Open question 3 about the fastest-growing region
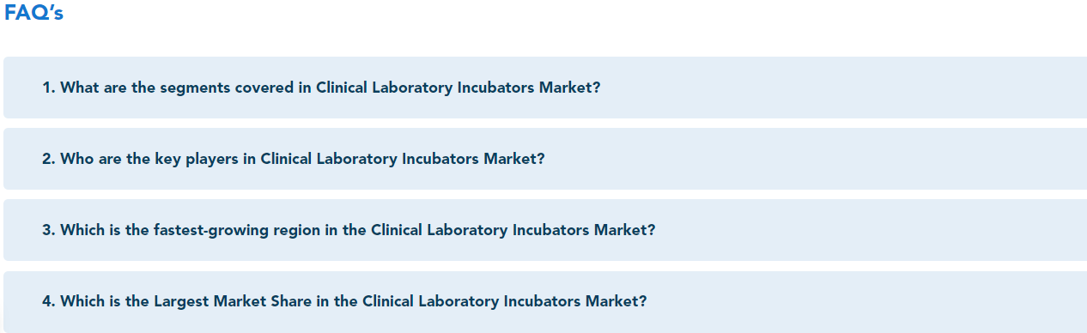Image resolution: width=1087 pixels, height=333 pixels. tap(349, 230)
